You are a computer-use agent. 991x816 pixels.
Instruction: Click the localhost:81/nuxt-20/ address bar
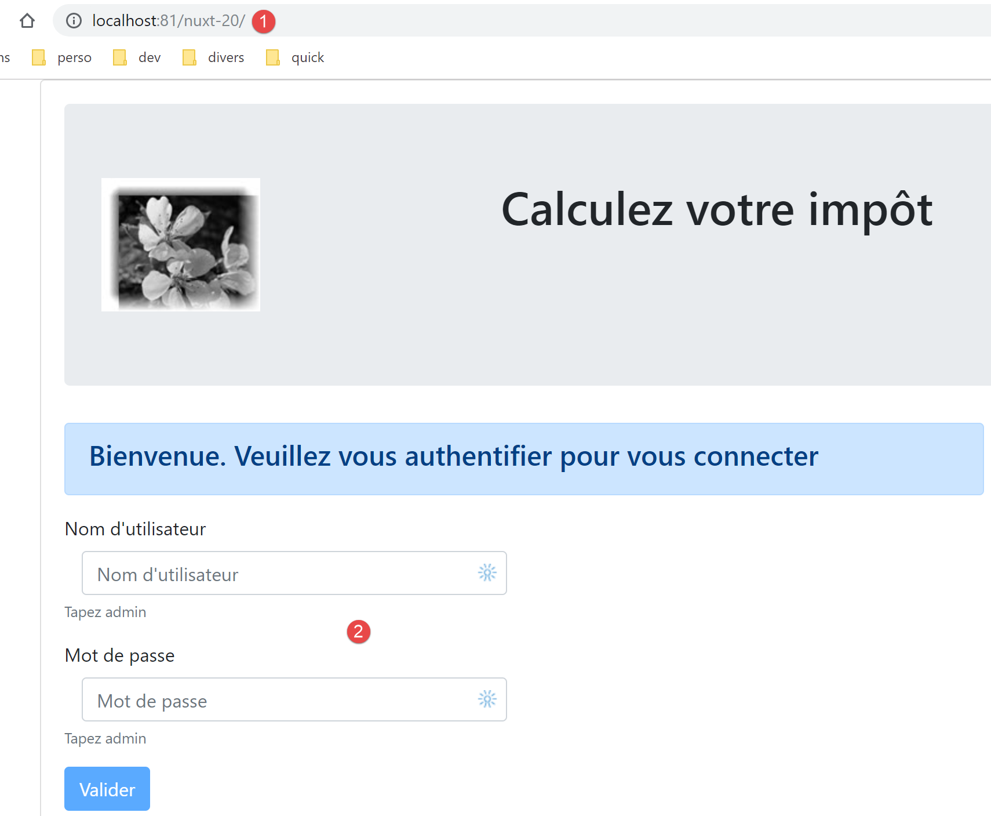[x=168, y=21]
